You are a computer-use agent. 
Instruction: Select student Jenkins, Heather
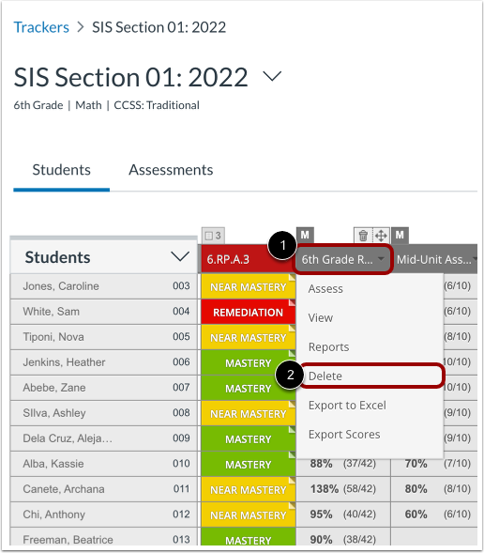pos(64,362)
